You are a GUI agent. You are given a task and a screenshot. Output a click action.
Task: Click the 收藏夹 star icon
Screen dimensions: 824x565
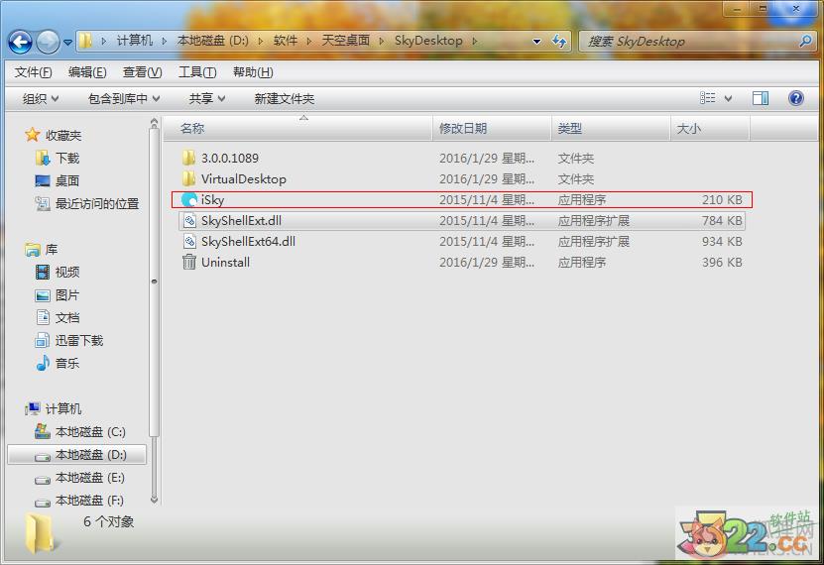(x=33, y=135)
